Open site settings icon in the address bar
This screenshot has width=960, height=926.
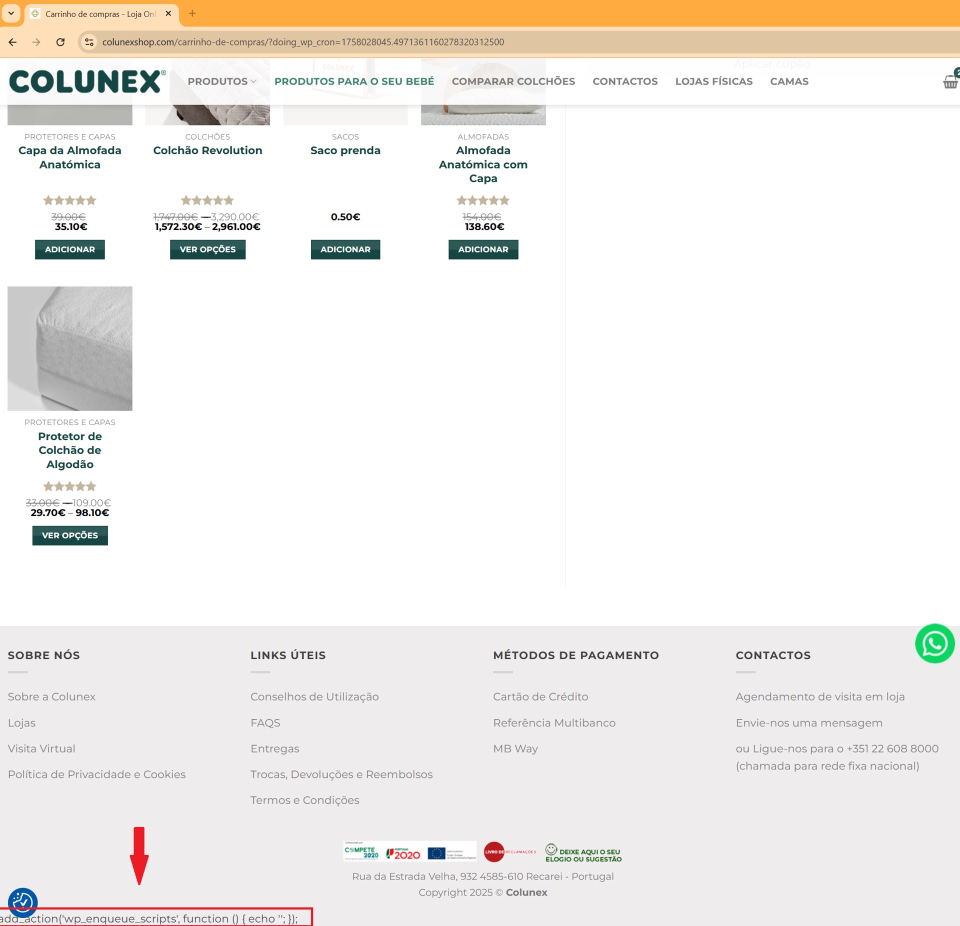tap(89, 42)
